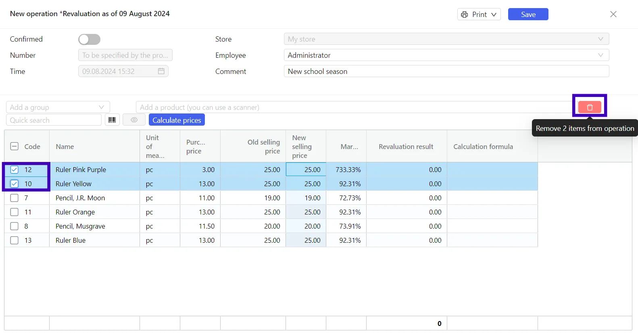638x334 pixels.
Task: Select the Ruler Orange name cell
Action: click(94, 212)
